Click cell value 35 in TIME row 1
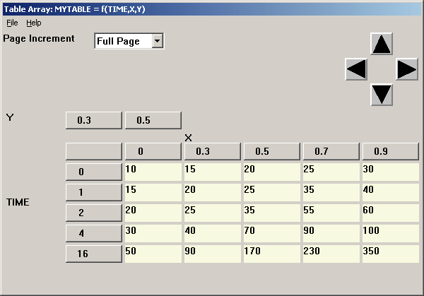Viewport: 424px width, 296px height. click(x=331, y=192)
